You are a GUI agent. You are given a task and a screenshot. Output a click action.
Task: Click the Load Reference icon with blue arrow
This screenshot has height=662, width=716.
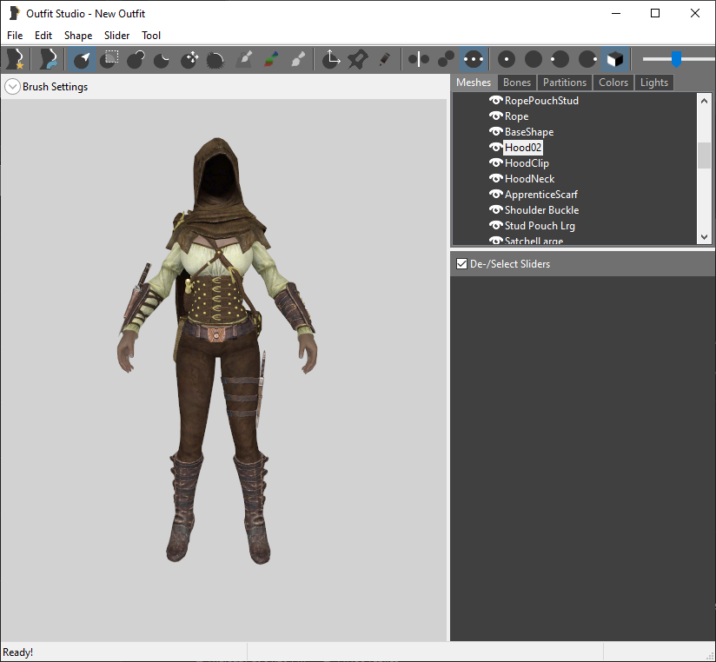pos(48,59)
